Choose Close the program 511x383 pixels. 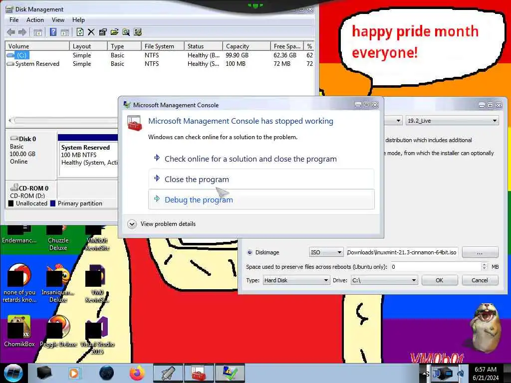261,179
